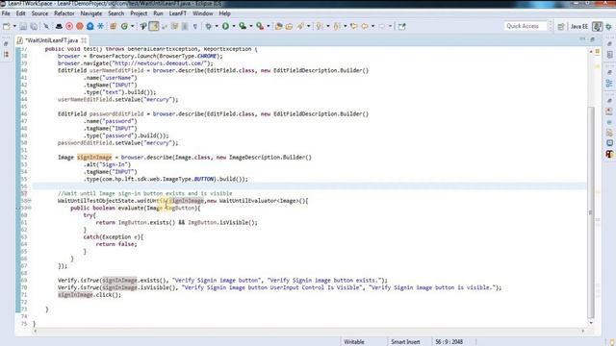The height and width of the screenshot is (346, 616).
Task: Open the Window menu
Action: coord(203,13)
